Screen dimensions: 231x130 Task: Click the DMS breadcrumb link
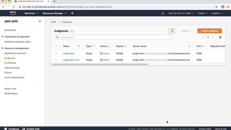click(x=53, y=22)
